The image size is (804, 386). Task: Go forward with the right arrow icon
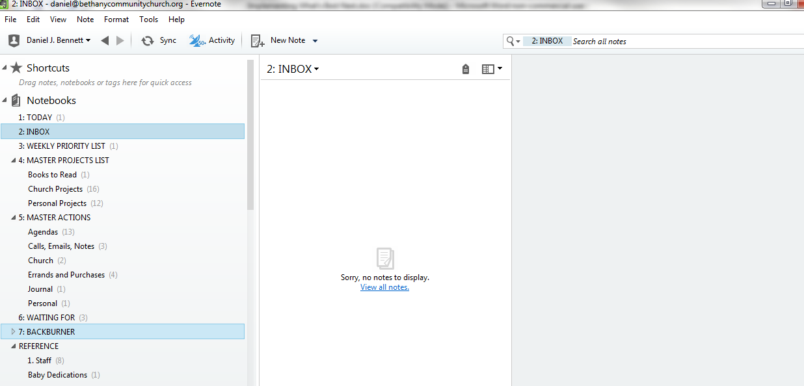coord(120,40)
